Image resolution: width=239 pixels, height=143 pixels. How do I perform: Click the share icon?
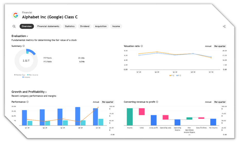pyautogui.click(x=224, y=26)
